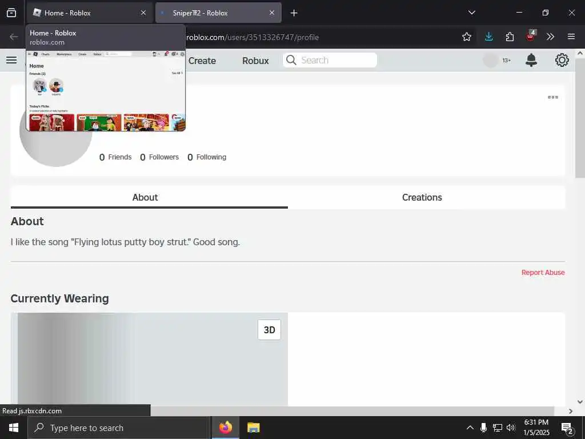The height and width of the screenshot is (439, 585).
Task: Open the profile three-dots options menu
Action: [x=553, y=97]
